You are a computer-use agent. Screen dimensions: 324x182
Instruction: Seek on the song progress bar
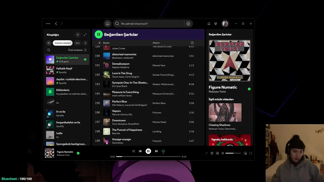[148, 157]
